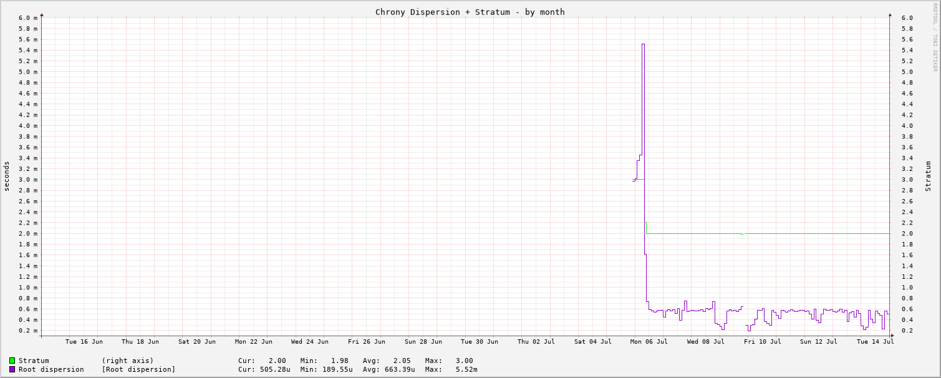Click x-axis label 'Tue 16 Jun'
Viewport: 941px width, 378px height.
[84, 341]
